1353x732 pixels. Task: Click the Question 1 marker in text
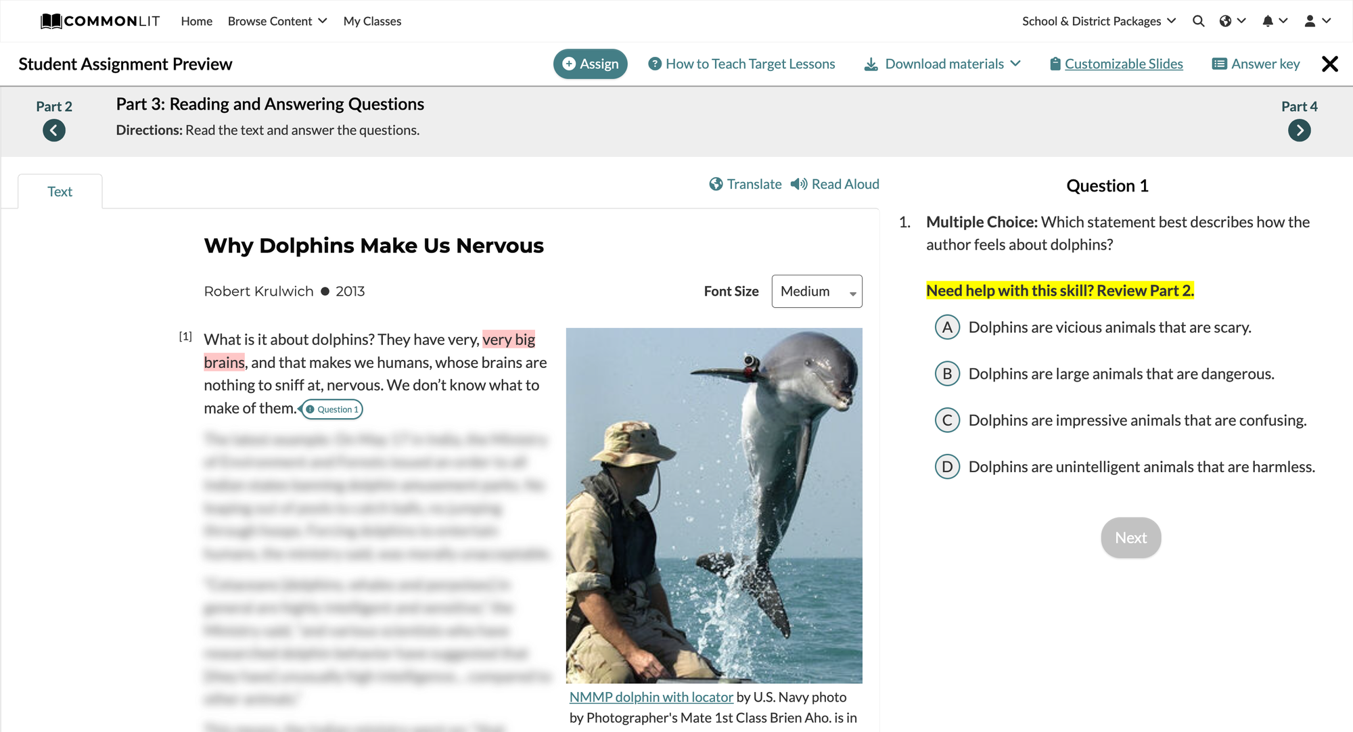[332, 409]
